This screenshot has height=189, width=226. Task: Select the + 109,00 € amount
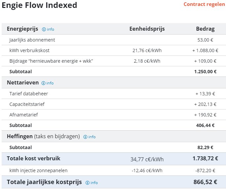point(205,61)
